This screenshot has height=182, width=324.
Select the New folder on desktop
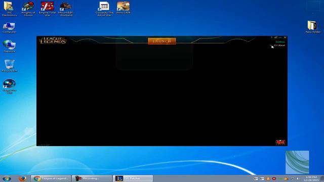click(313, 27)
